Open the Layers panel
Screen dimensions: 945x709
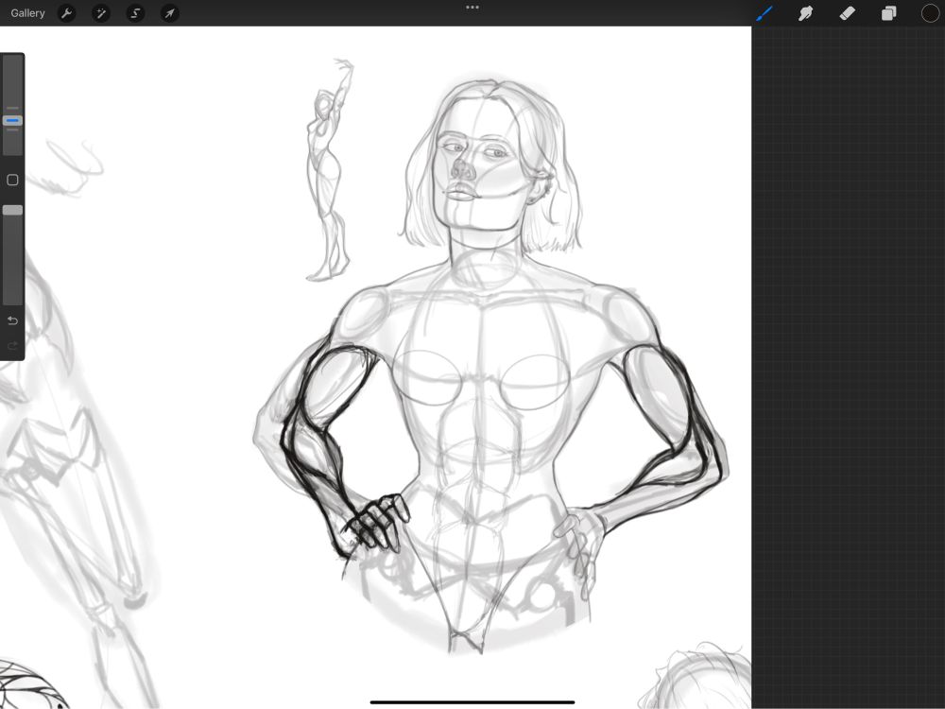[x=887, y=12]
